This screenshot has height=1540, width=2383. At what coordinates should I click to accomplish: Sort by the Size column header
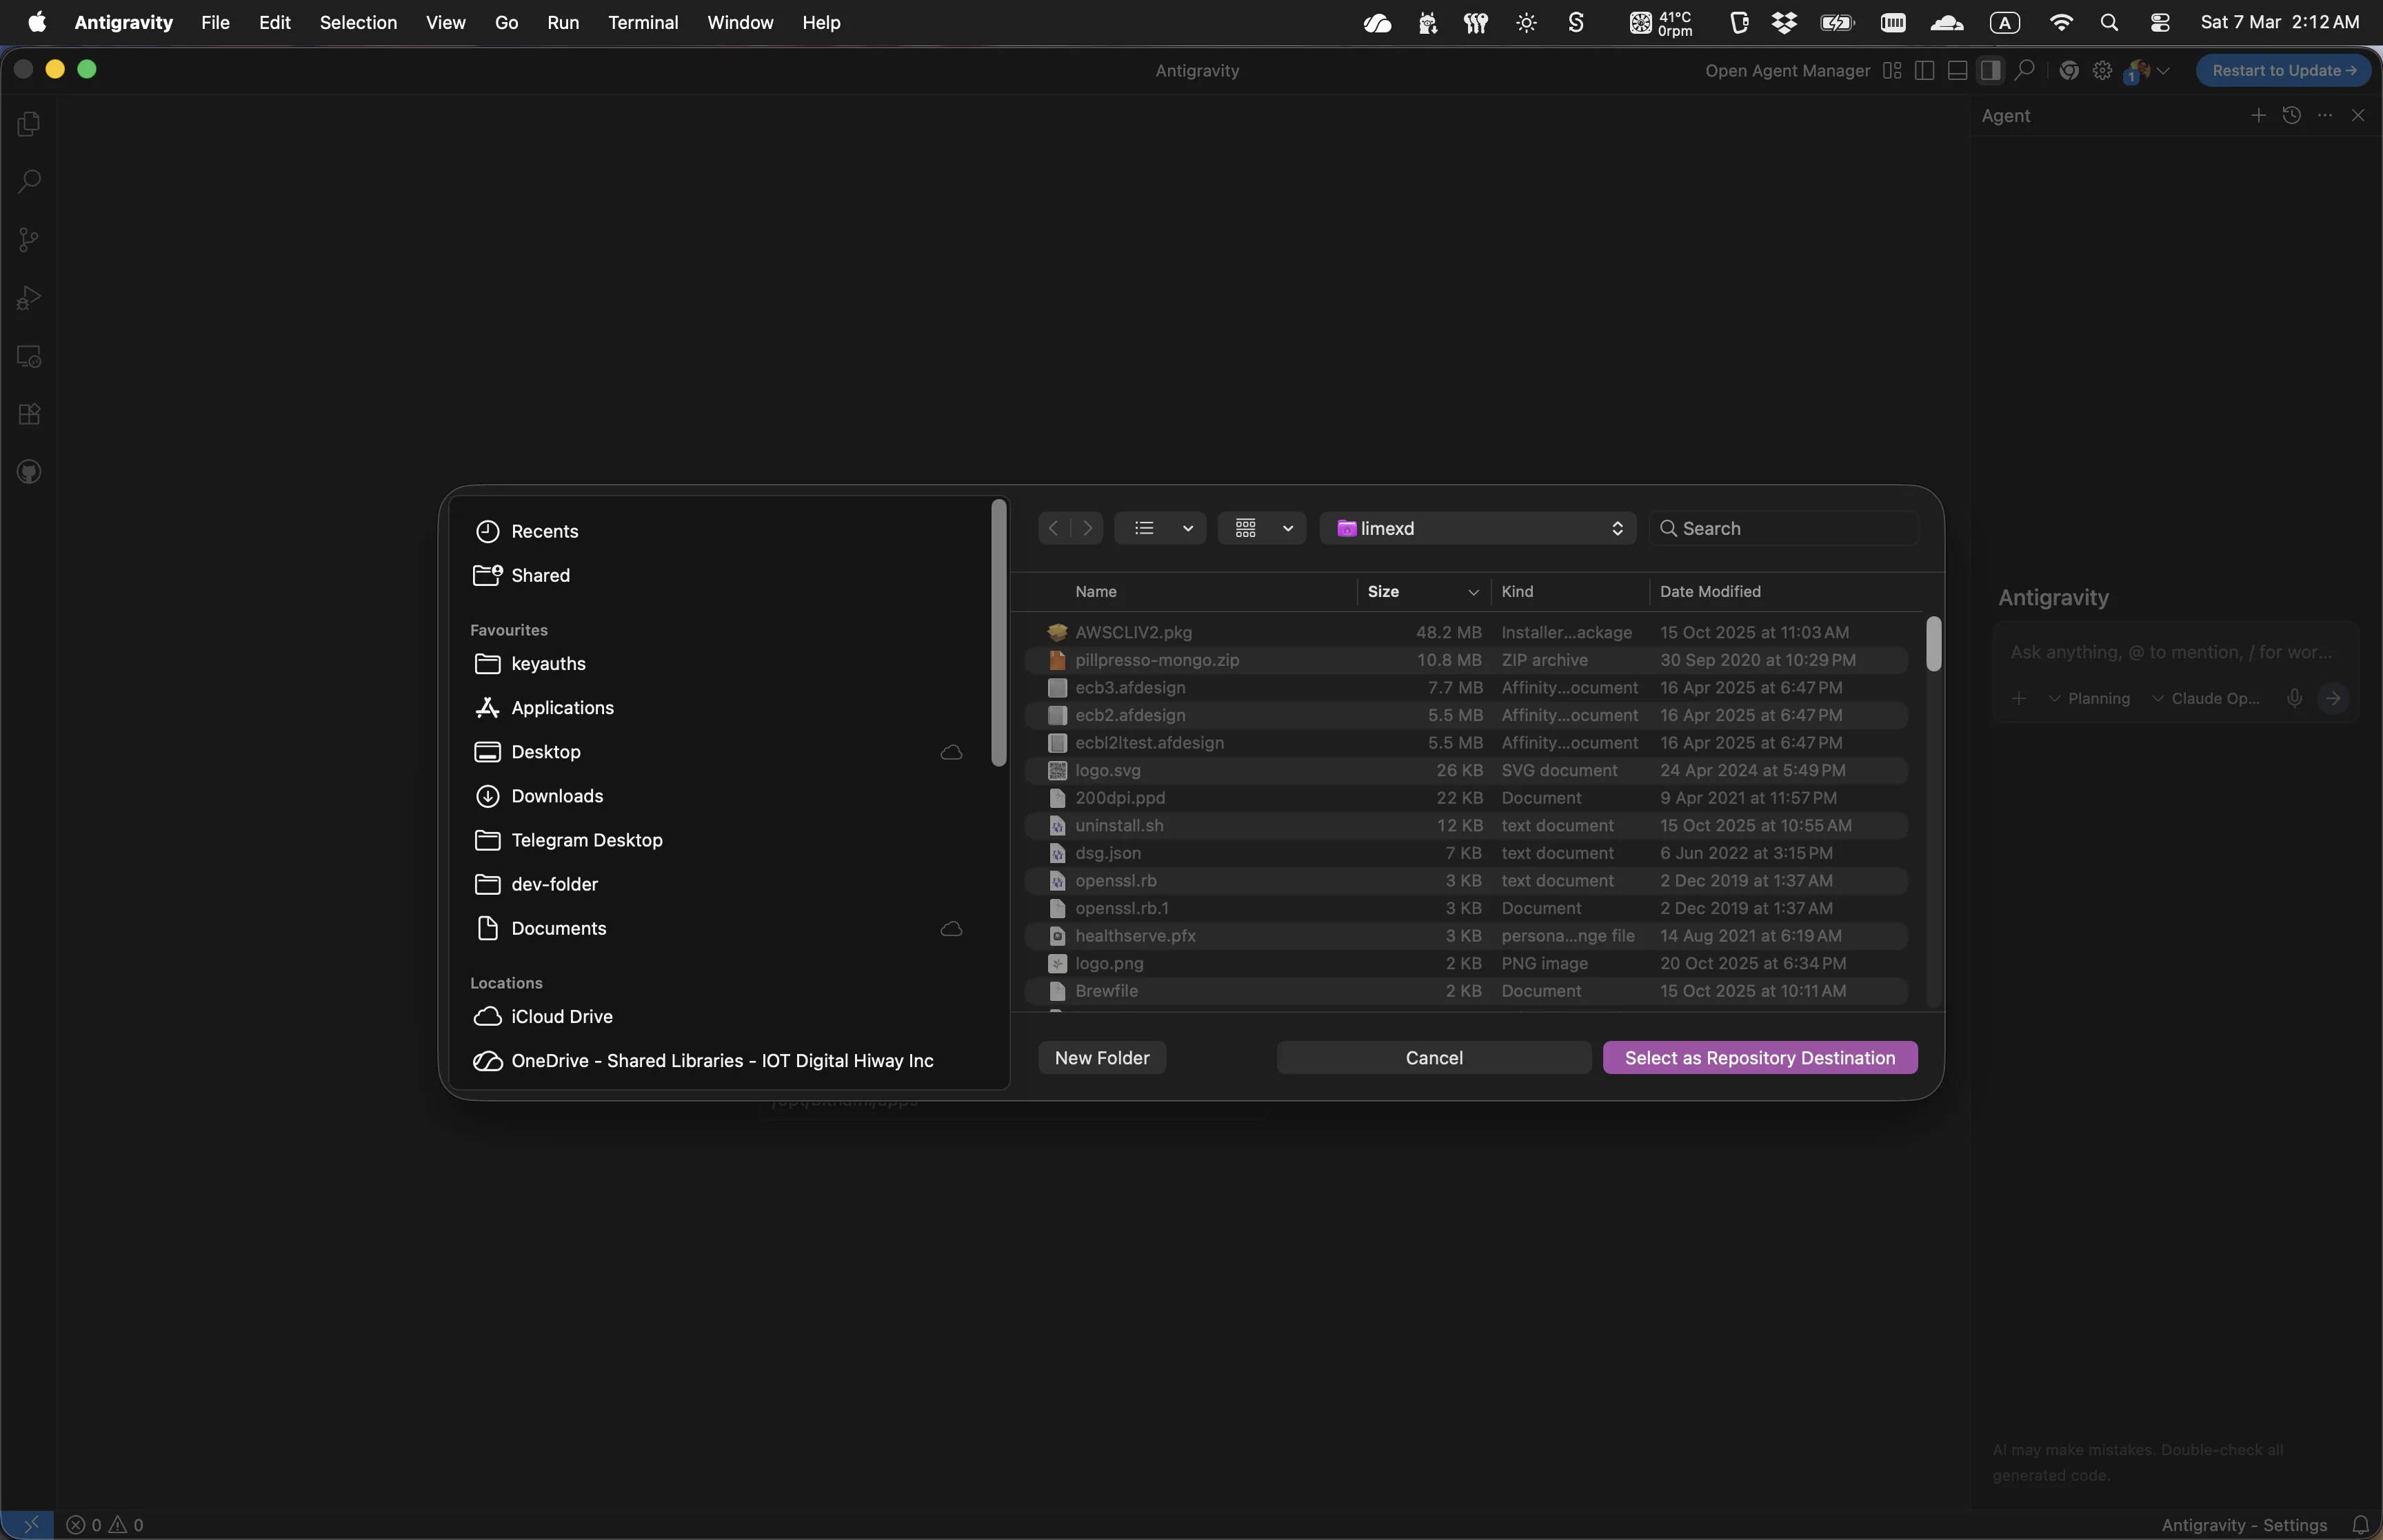pos(1423,592)
